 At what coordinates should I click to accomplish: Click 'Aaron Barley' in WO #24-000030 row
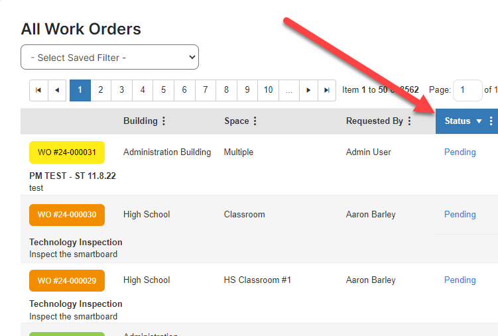(371, 215)
